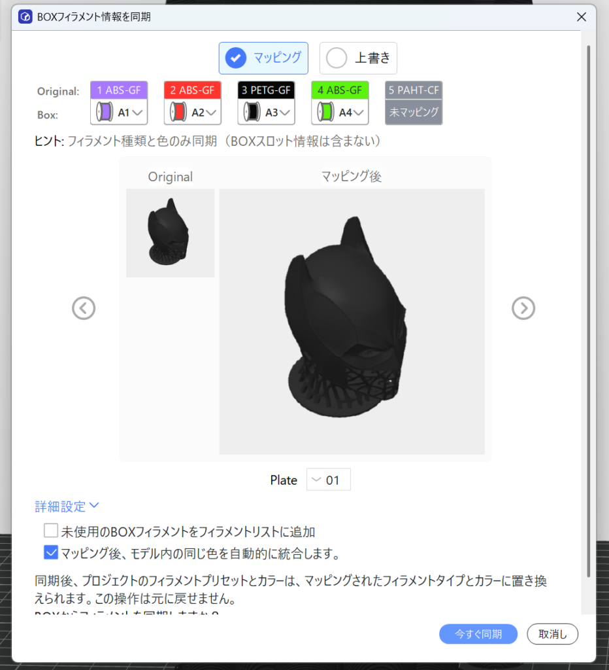The height and width of the screenshot is (670, 609).
Task: Click the red filament spool icon A2
Action: click(x=177, y=113)
